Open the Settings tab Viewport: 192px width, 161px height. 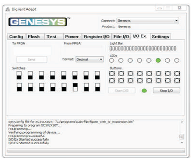160,37
